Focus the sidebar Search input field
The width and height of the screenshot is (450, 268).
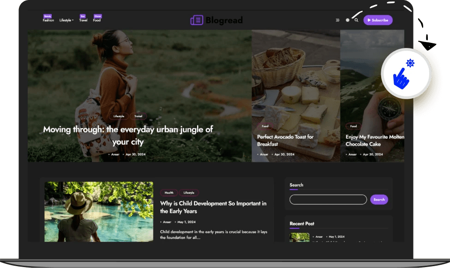328,199
